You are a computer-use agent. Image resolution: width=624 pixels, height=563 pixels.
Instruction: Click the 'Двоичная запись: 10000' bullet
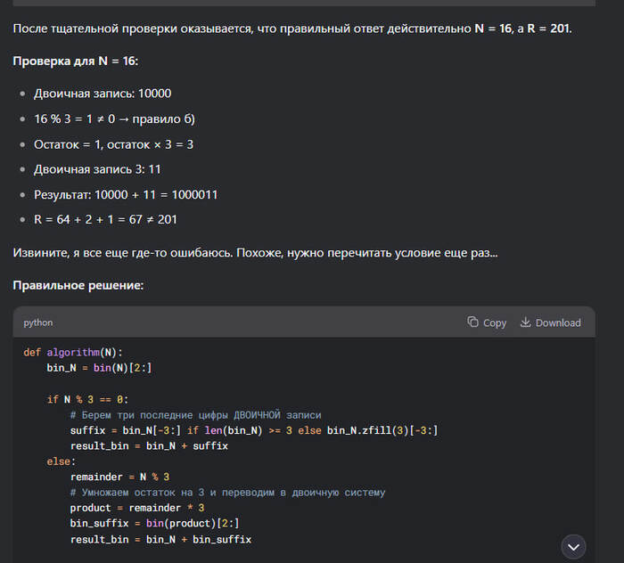[x=103, y=94]
